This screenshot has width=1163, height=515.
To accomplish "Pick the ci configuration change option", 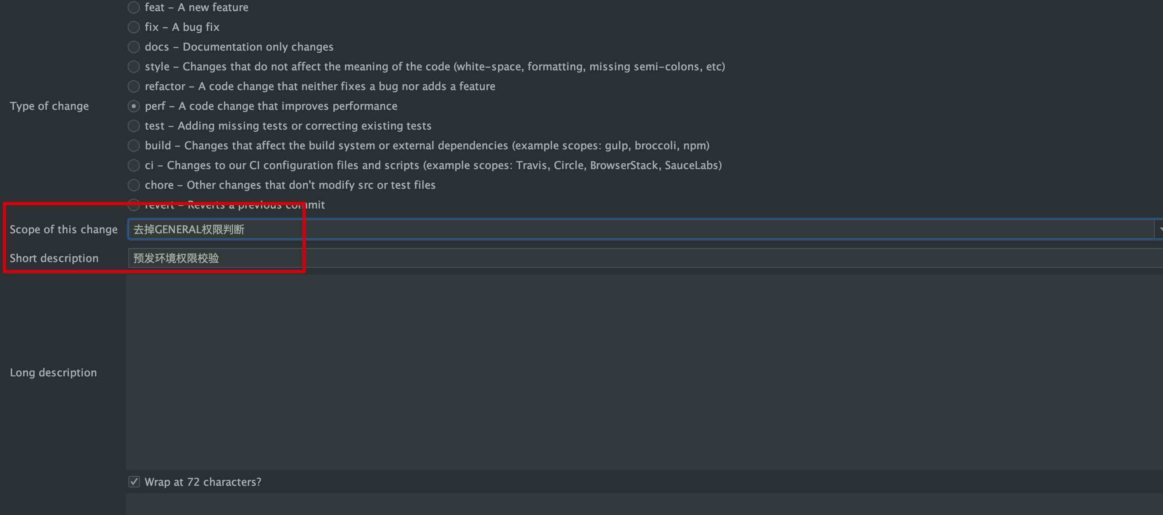I will click(134, 165).
